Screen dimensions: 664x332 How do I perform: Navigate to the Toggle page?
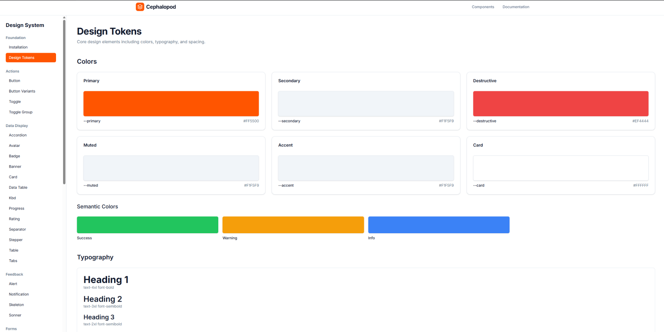tap(31, 102)
